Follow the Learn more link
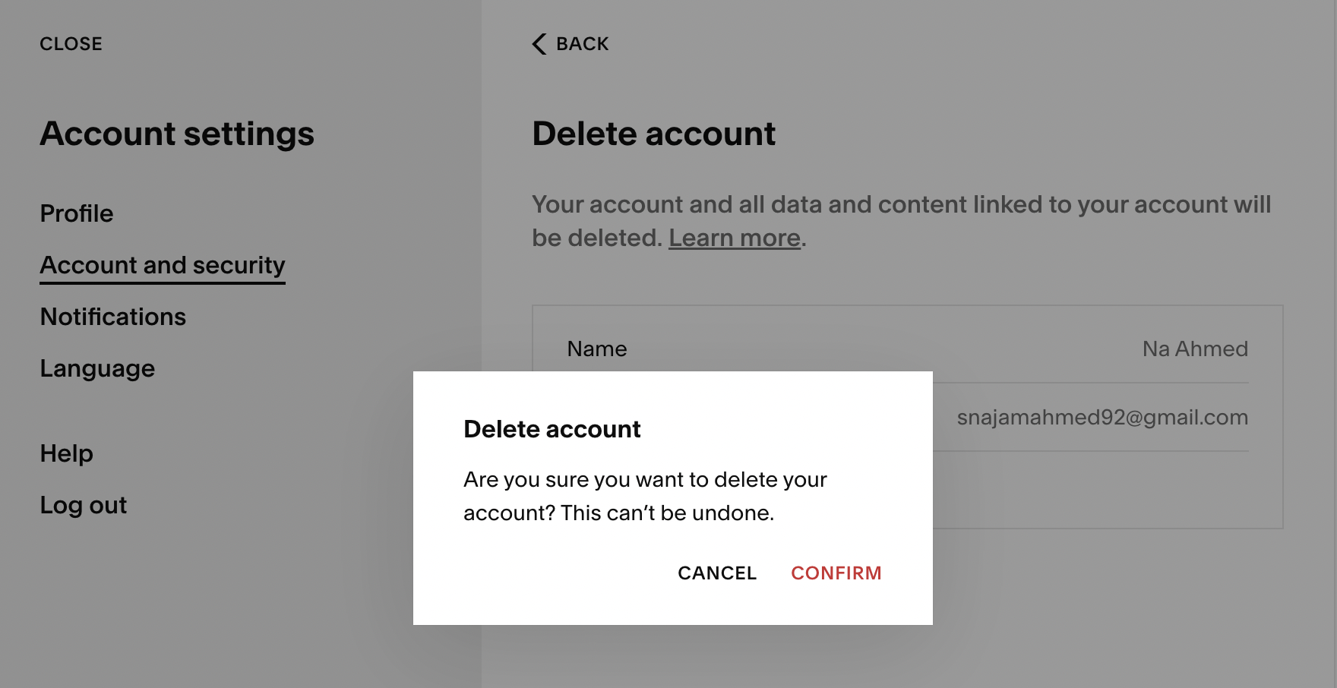Screen dimensions: 1337x688 coord(734,238)
